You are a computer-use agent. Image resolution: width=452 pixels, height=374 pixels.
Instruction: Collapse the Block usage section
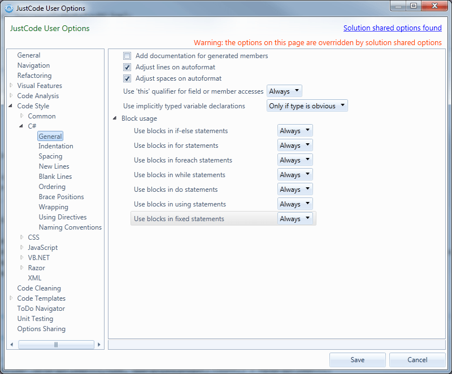(115, 118)
